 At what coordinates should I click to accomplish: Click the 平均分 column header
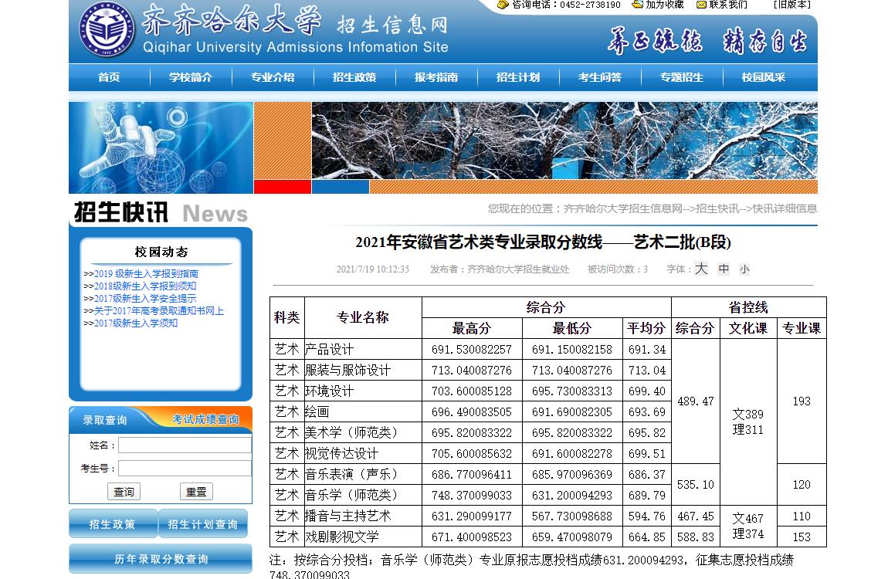point(646,328)
